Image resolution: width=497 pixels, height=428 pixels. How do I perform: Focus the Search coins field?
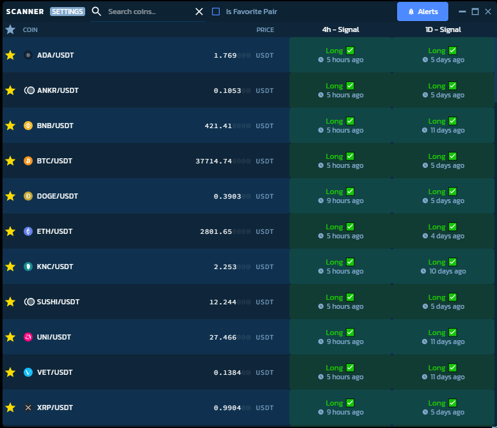[x=149, y=12]
